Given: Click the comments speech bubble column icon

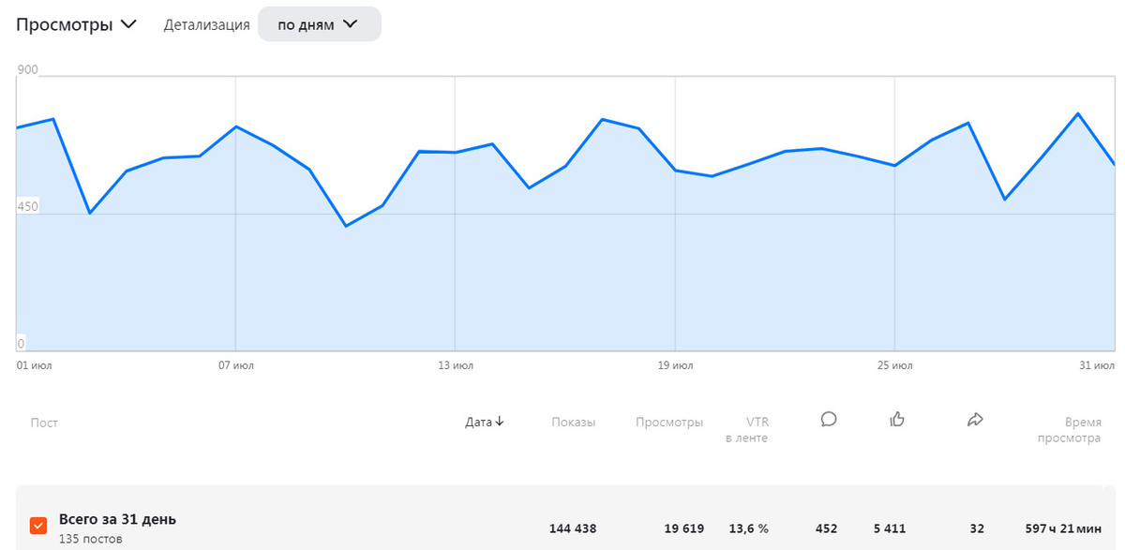Looking at the screenshot, I should [x=829, y=420].
